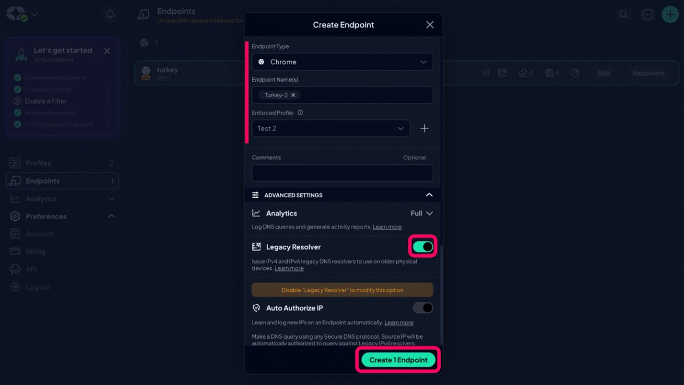The height and width of the screenshot is (385, 684).
Task: Click the green plus add icon
Action: (x=670, y=14)
